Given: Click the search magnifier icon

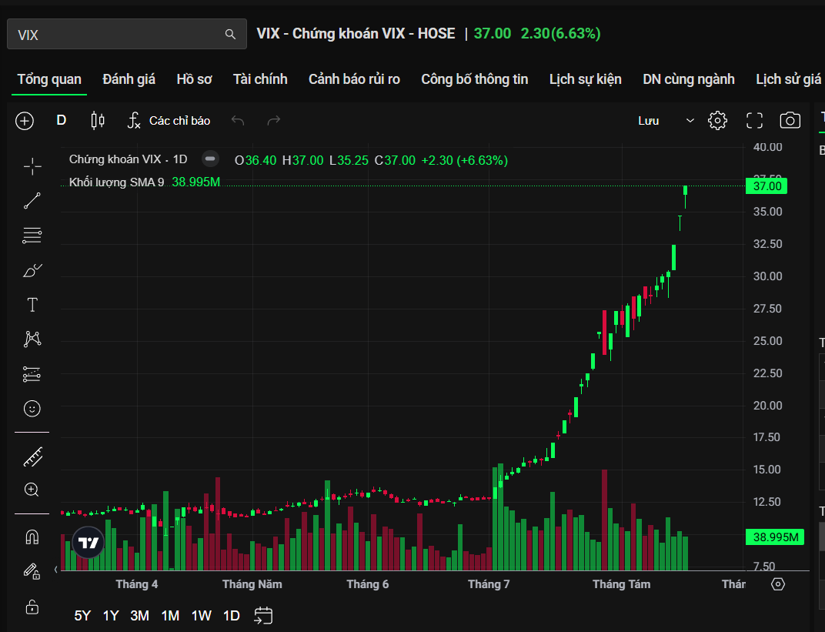Looking at the screenshot, I should tap(230, 34).
